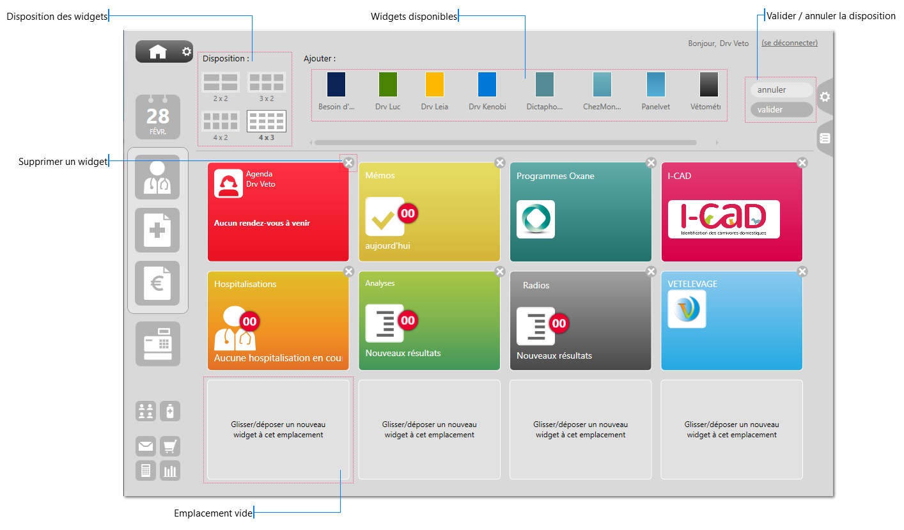The height and width of the screenshot is (530, 904).
Task: Pick the Vétométi dark widget swatch
Action: (709, 84)
